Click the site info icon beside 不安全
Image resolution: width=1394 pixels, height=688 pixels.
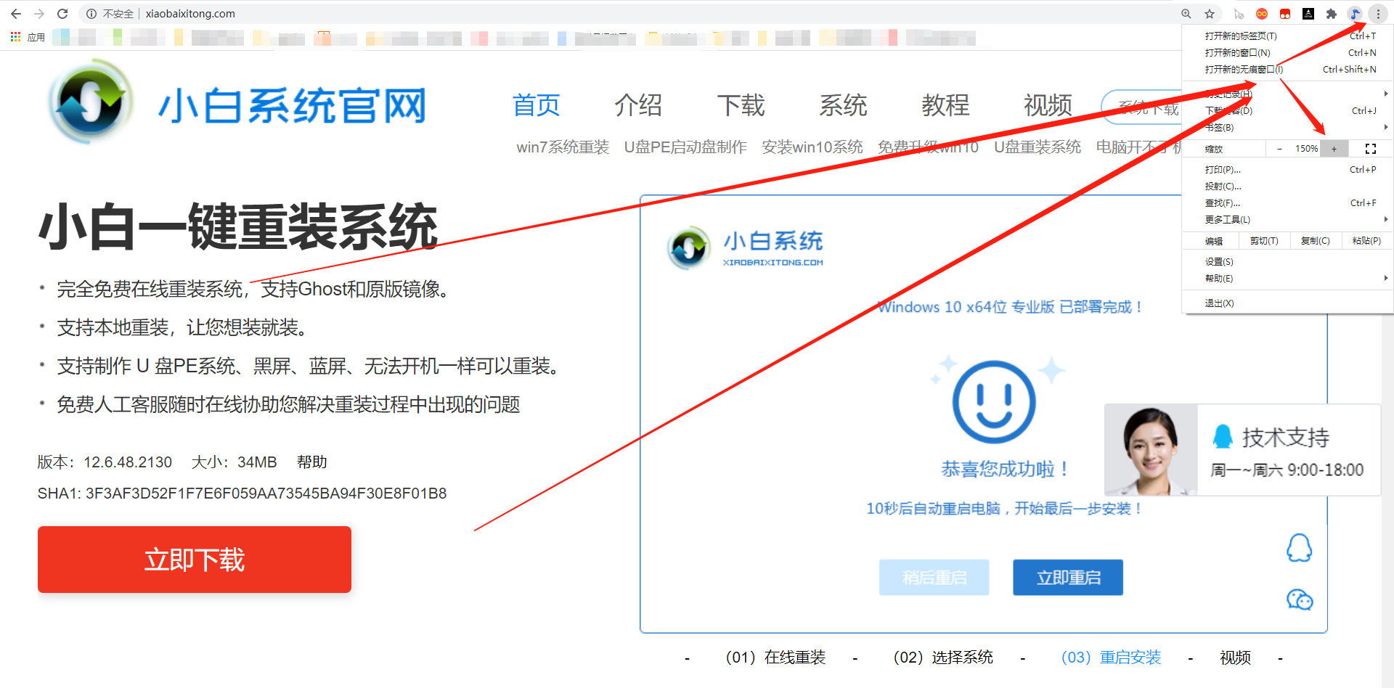point(91,14)
